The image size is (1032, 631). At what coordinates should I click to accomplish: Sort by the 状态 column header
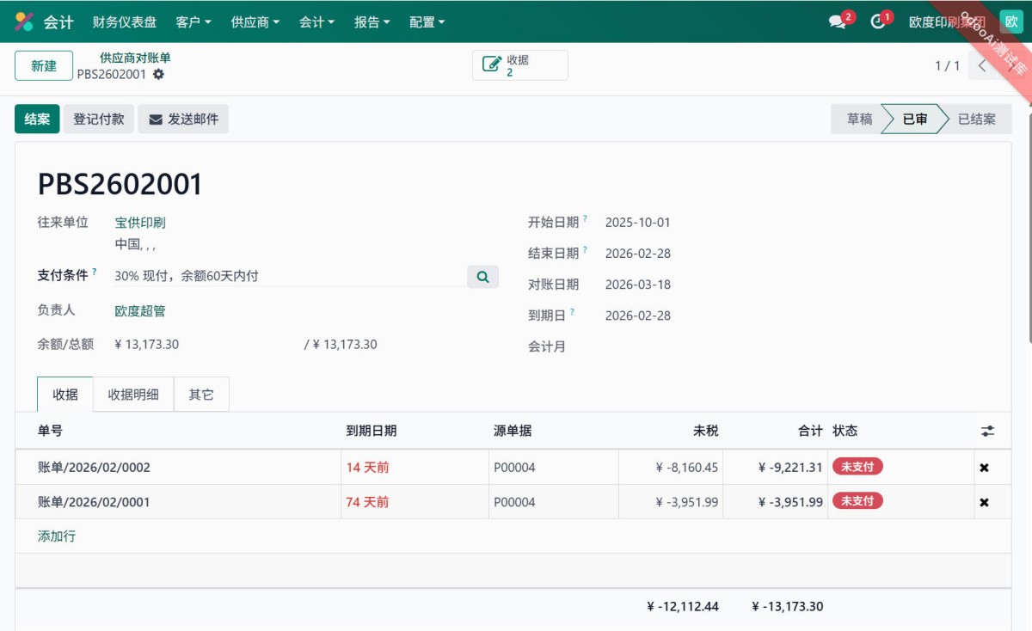[x=900, y=431]
